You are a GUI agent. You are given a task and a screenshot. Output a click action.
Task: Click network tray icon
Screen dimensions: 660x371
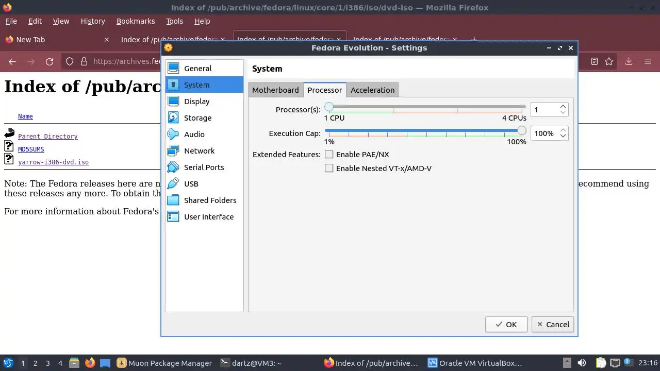coord(615,363)
